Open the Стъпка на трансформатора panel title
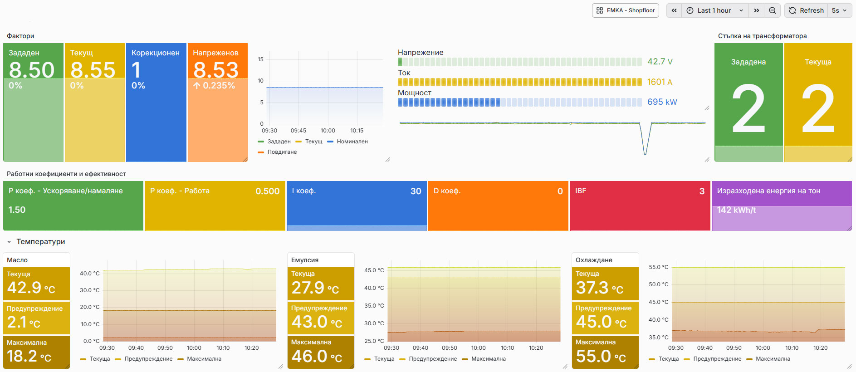This screenshot has width=856, height=372. (x=762, y=36)
